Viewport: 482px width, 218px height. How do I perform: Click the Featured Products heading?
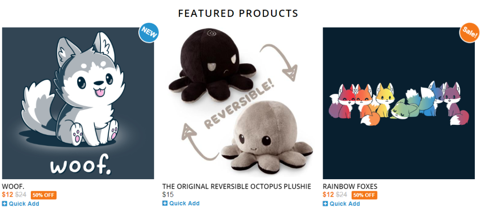[238, 13]
